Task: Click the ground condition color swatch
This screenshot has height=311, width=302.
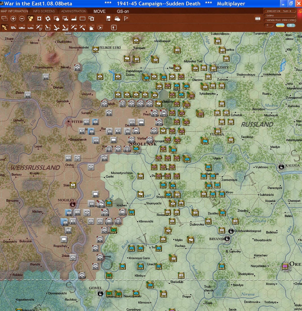Action: pyautogui.click(x=280, y=25)
